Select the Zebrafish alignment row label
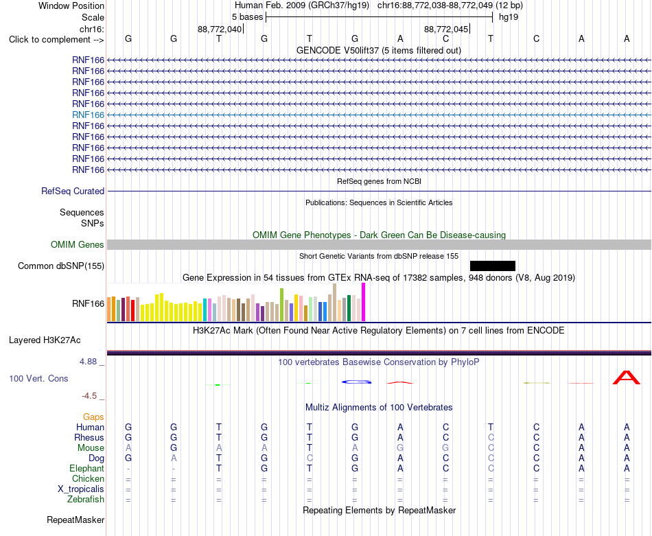This screenshot has height=536, width=652. coord(86,500)
